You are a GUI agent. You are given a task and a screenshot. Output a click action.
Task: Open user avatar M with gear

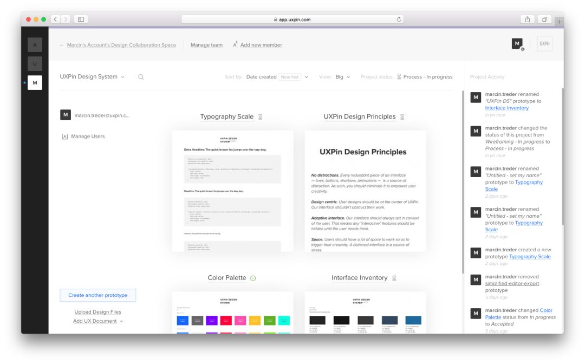coord(517,44)
